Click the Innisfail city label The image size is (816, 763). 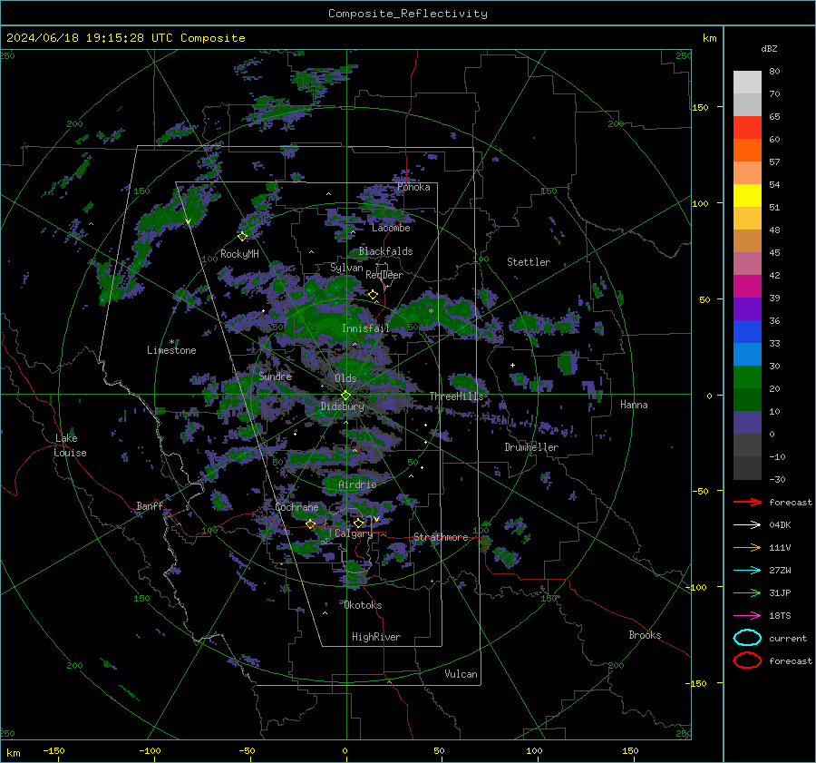coord(365,328)
